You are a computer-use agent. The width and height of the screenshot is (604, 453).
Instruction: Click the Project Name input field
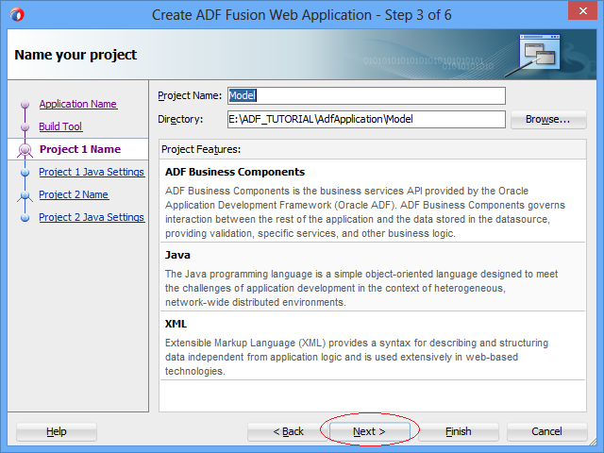(366, 95)
